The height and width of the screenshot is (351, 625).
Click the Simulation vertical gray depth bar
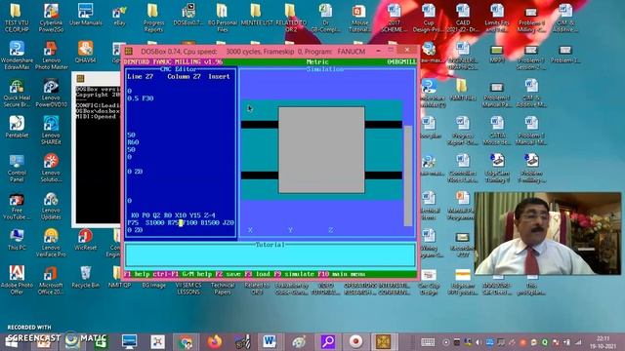(x=408, y=175)
